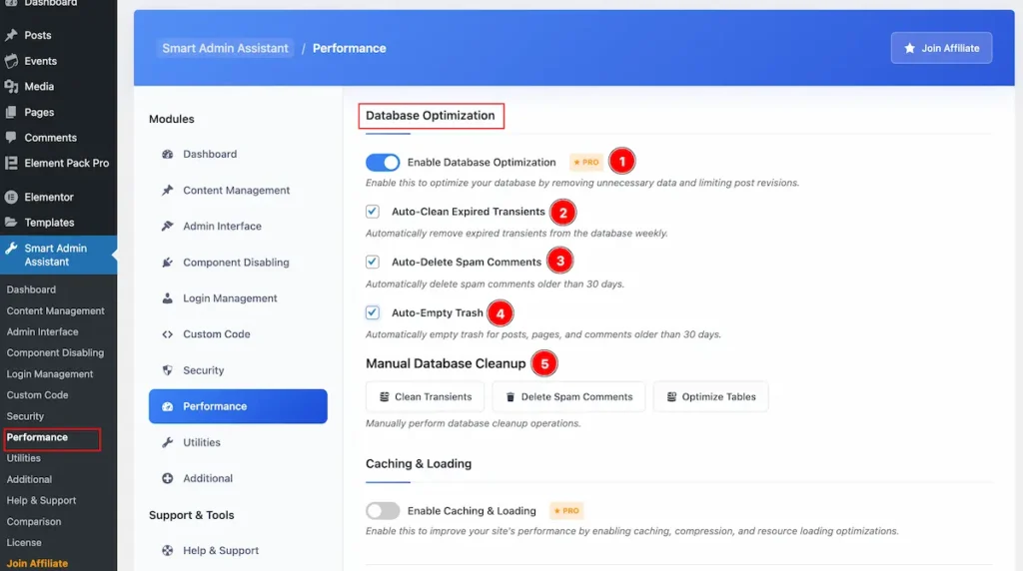Click the Database Optimization section heading
1023x571 pixels.
coord(430,116)
